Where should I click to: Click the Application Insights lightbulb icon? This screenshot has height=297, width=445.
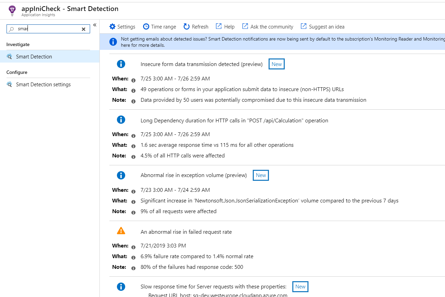[x=12, y=8]
